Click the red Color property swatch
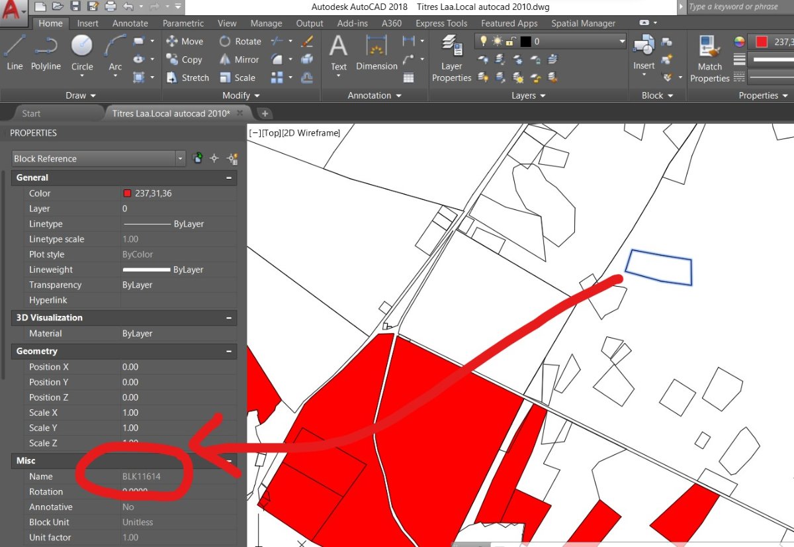Screen dimensions: 794x547 click(x=127, y=193)
